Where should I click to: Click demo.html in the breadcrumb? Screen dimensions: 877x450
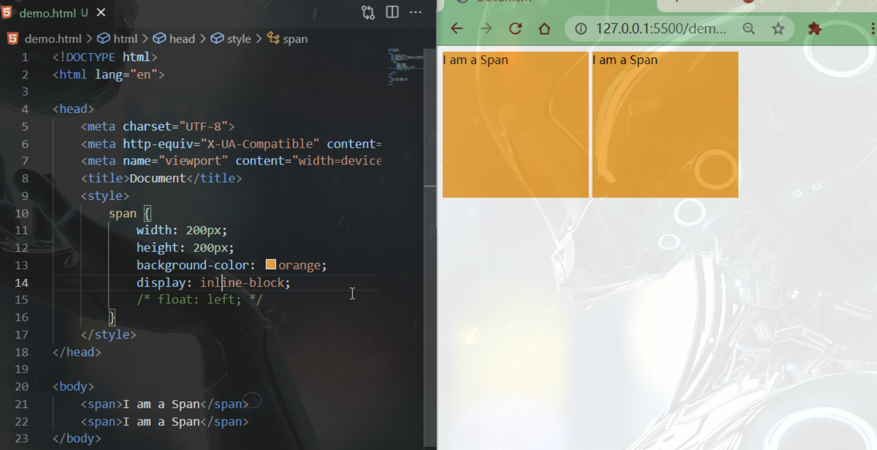tap(53, 39)
